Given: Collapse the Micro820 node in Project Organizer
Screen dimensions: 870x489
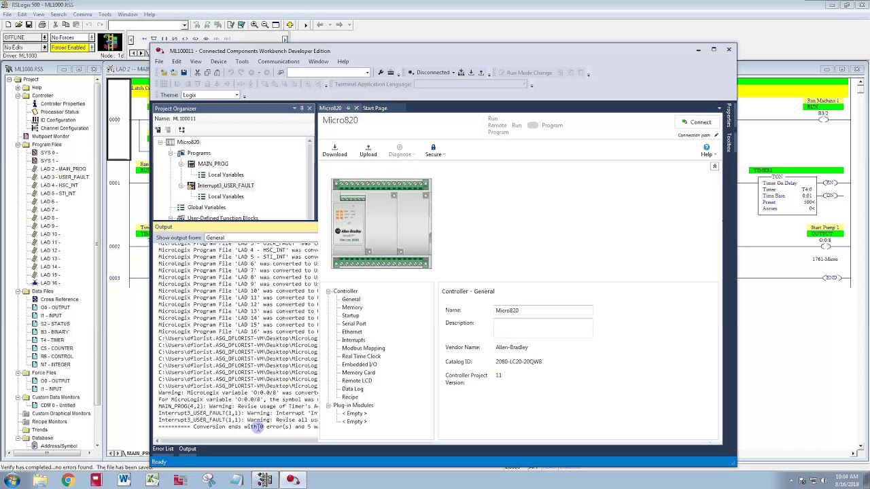Looking at the screenshot, I should point(160,142).
